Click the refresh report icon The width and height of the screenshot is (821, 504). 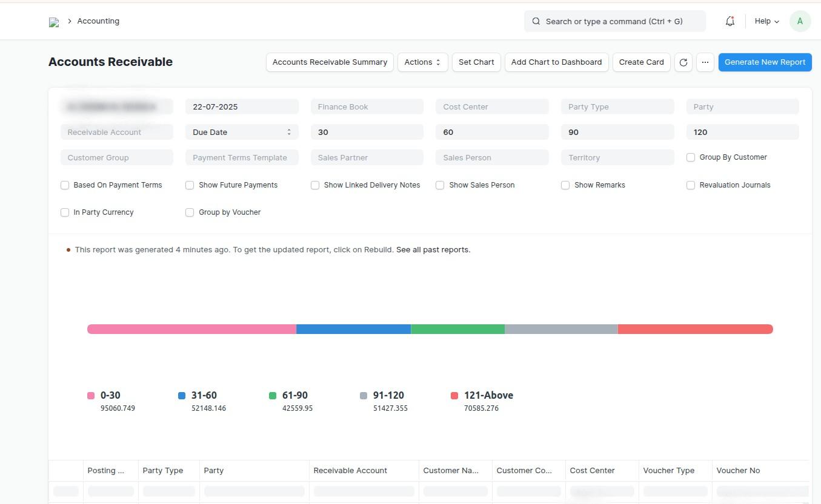[x=683, y=62]
